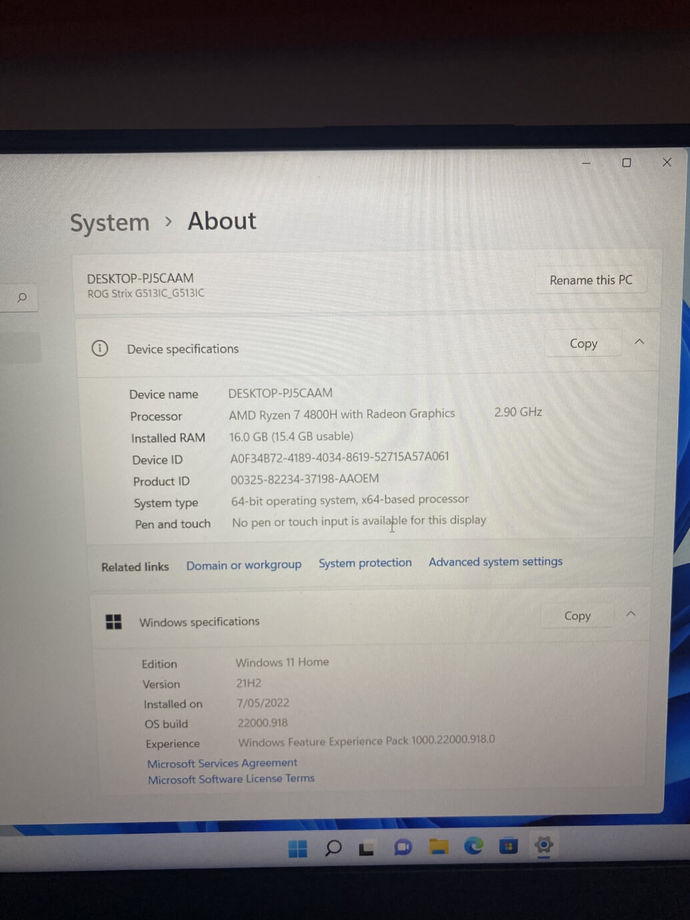Select the 64-bit operating system text
Screen dimensions: 690x920
[349, 500]
